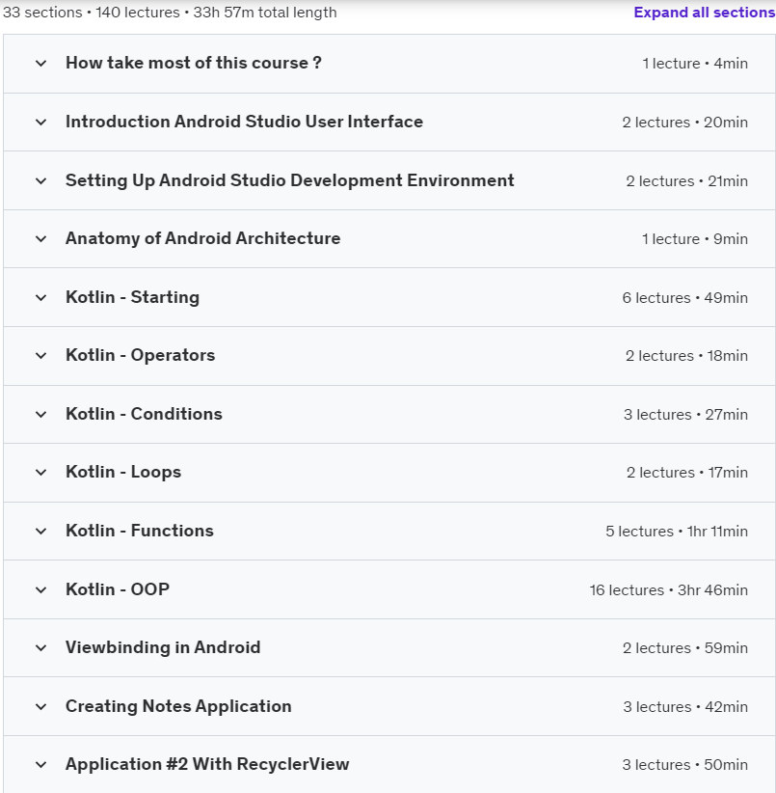Select Setting Up Android Studio Development Environment title
Image resolution: width=776 pixels, height=793 pixels.
(290, 180)
